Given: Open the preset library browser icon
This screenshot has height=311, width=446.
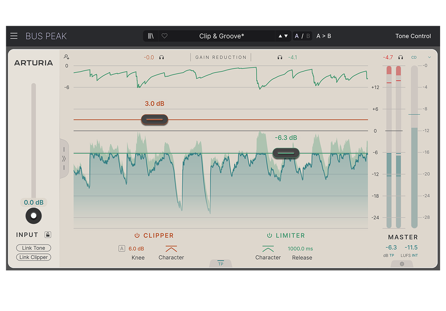Looking at the screenshot, I should [151, 36].
